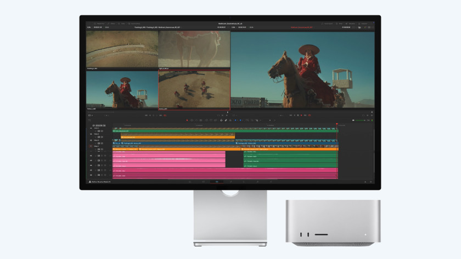Open the Mixer panel button
This screenshot has width=461, height=259.
[339, 24]
